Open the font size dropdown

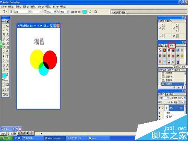pos(55,12)
